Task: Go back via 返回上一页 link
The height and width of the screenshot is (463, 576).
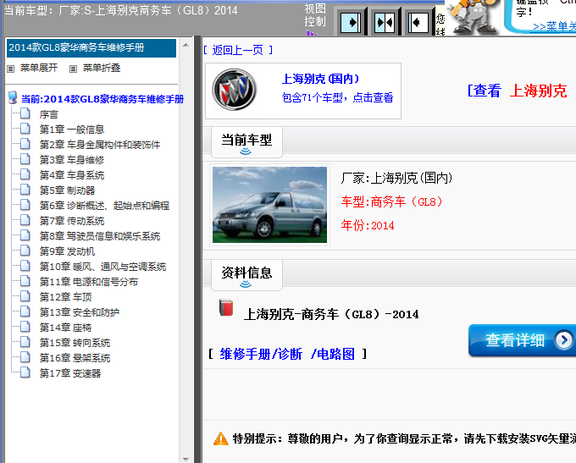Action: click(x=238, y=50)
